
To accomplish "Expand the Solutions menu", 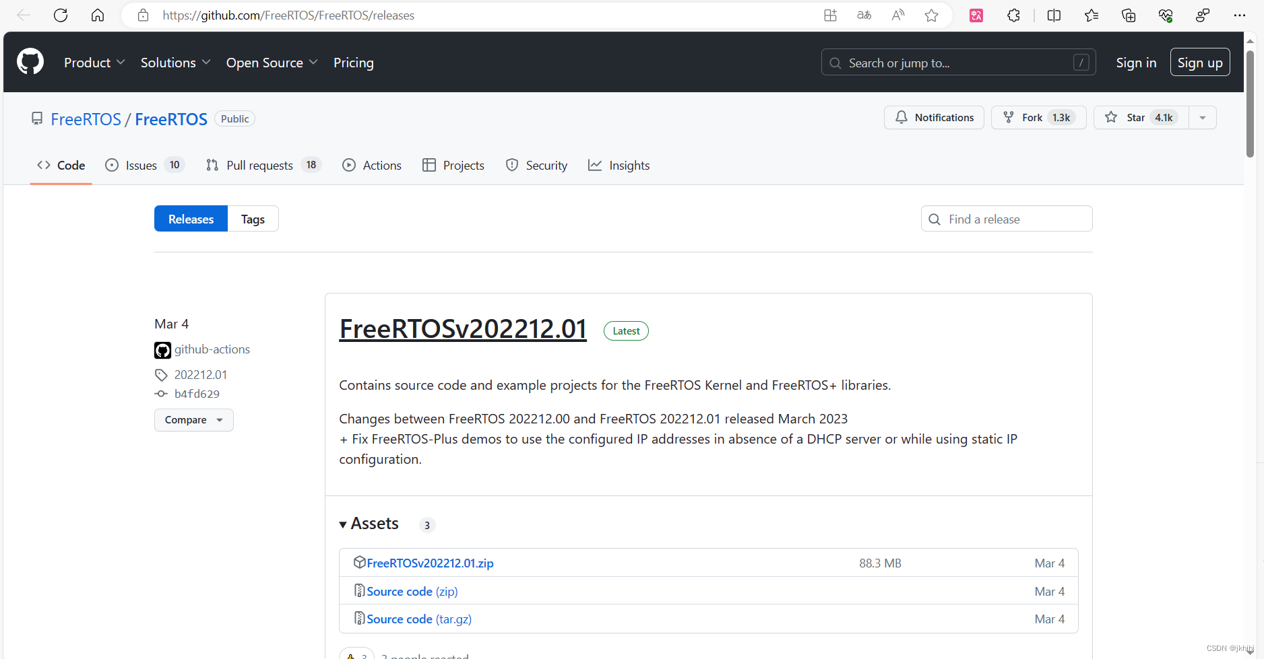I will pyautogui.click(x=175, y=63).
